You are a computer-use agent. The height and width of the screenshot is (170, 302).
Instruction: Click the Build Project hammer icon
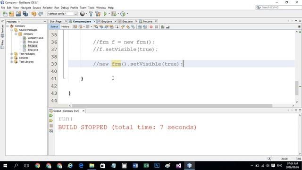(91, 14)
